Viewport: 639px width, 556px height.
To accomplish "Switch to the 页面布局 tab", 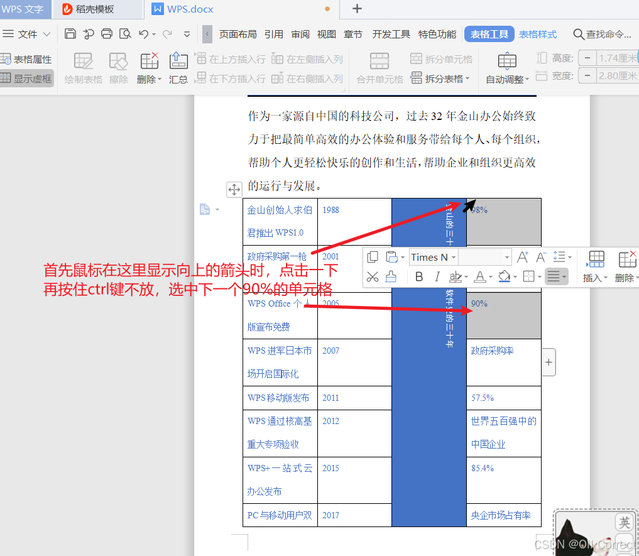I will (238, 35).
